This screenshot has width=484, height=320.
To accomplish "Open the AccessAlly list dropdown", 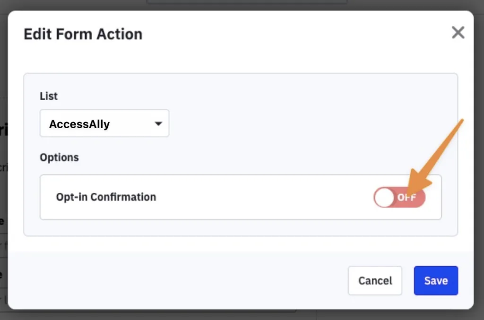I will tap(104, 124).
